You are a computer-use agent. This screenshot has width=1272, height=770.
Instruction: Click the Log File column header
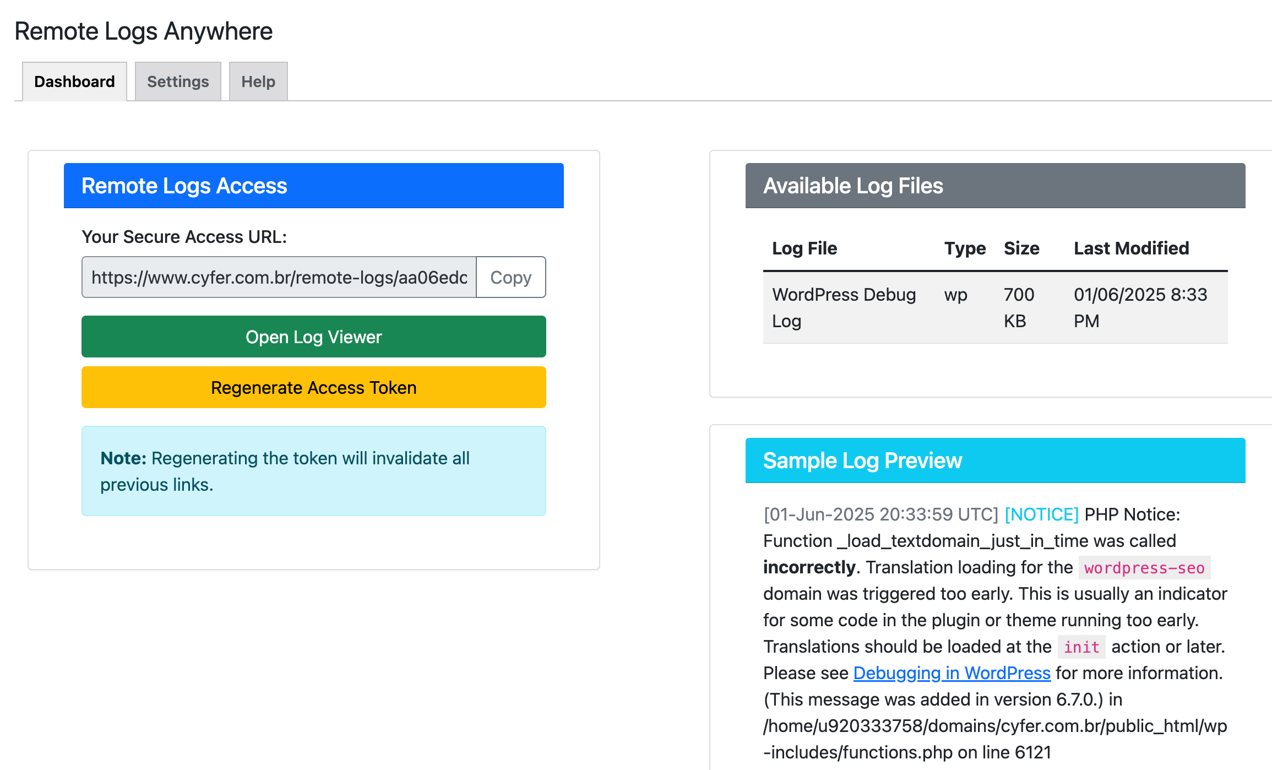pos(804,248)
